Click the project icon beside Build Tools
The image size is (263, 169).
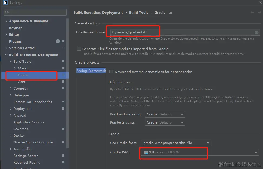63,61
